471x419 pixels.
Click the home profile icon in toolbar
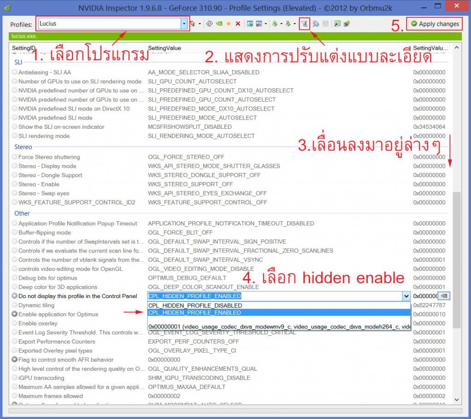click(x=193, y=24)
